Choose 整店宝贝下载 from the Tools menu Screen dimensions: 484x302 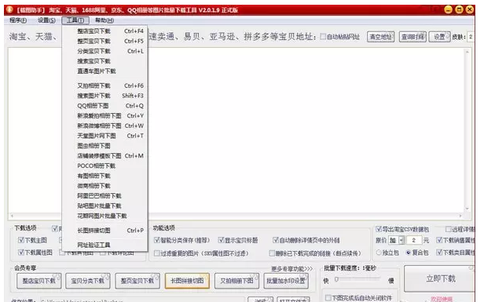point(104,31)
